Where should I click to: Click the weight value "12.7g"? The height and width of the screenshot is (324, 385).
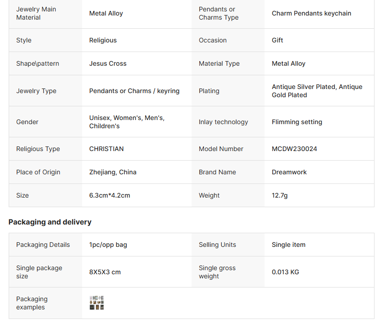pos(280,195)
